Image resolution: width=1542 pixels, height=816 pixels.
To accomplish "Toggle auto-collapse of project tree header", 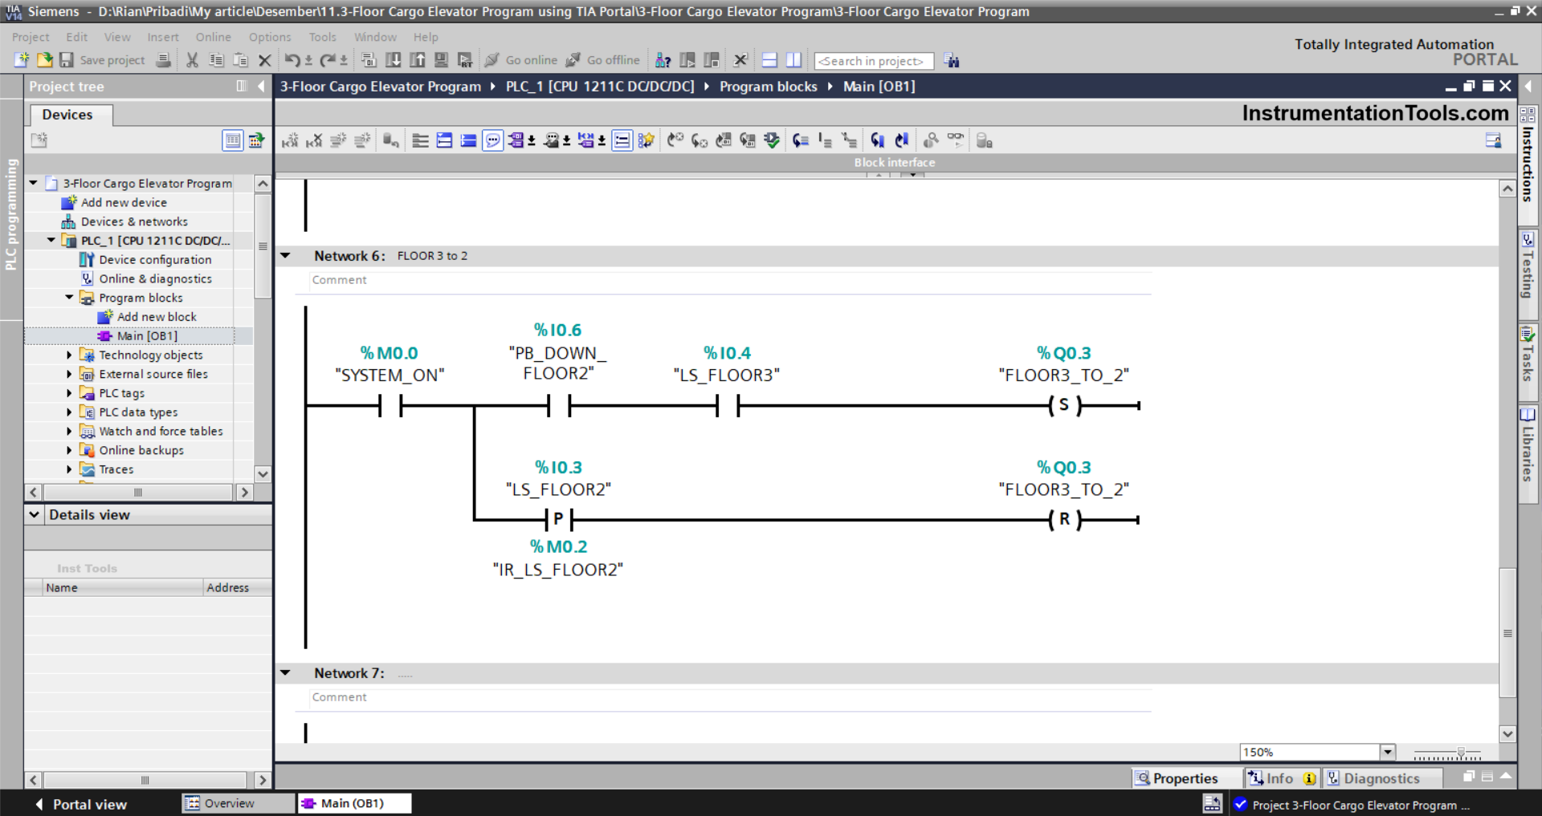I will [x=242, y=86].
